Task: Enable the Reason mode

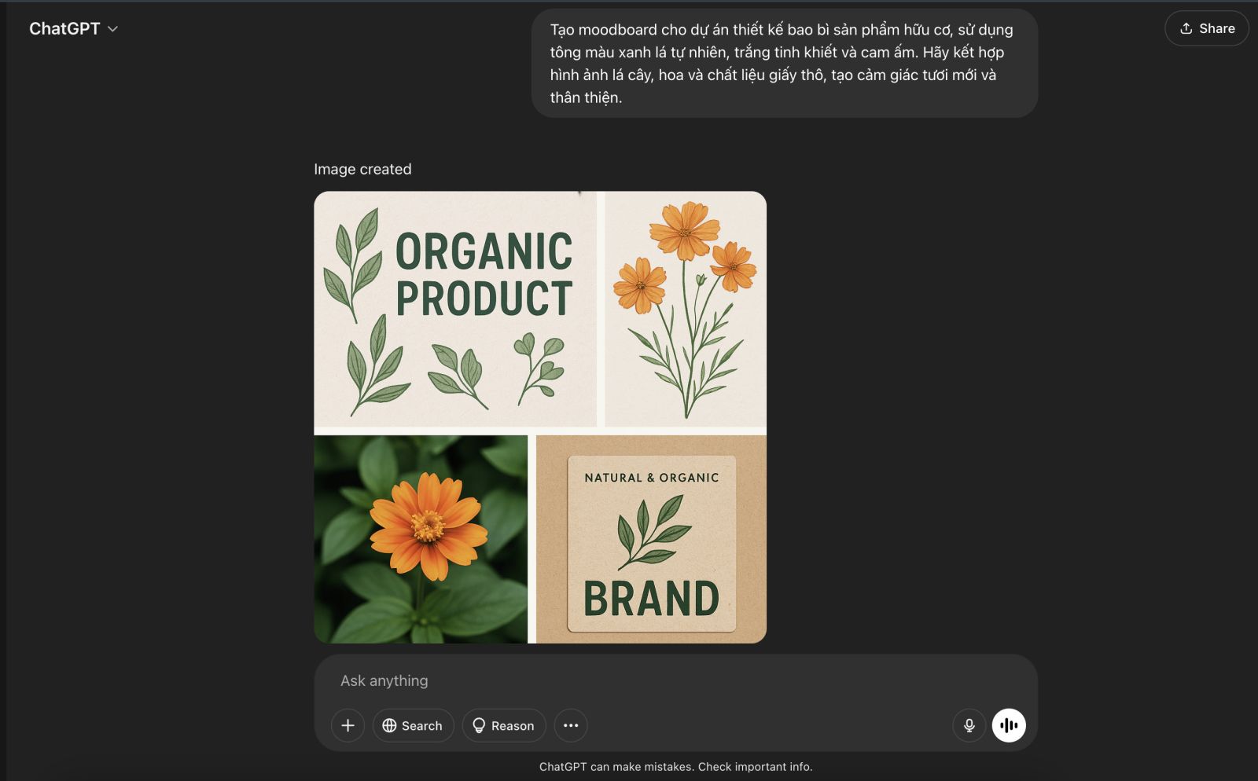Action: coord(504,726)
